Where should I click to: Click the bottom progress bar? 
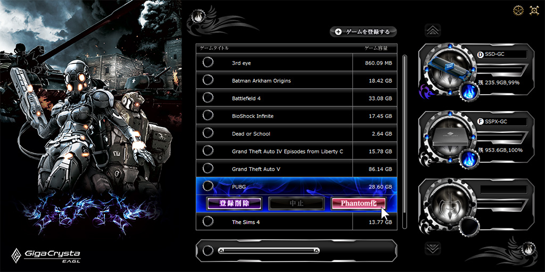coord(269,251)
